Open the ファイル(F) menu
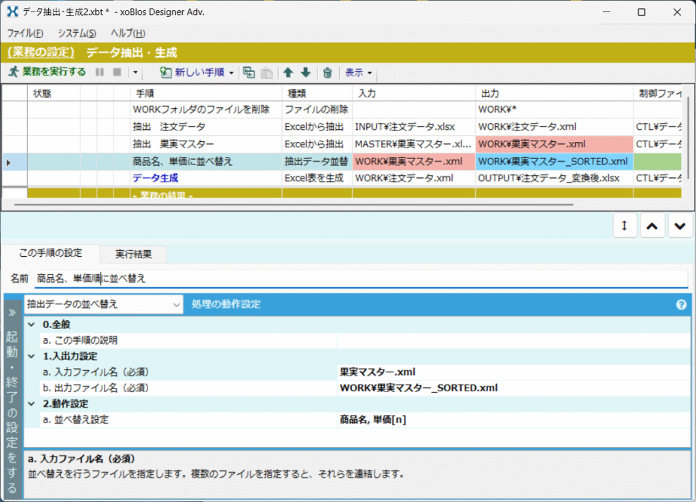 coord(25,33)
